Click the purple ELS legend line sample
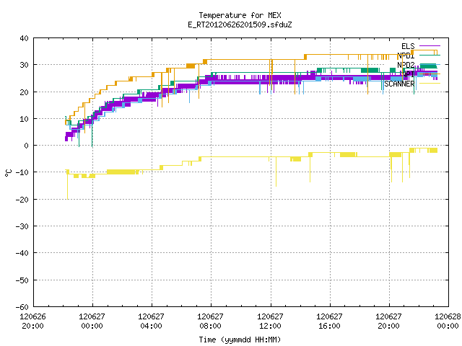This screenshot has height=346, width=462. [x=430, y=46]
